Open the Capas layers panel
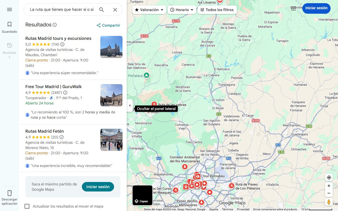Viewport: 338px width, 211px height. 142,195
